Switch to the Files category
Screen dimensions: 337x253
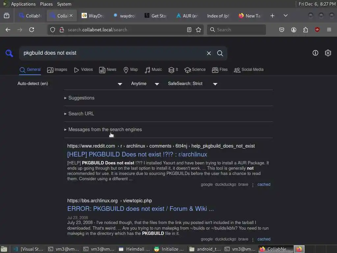(220, 70)
